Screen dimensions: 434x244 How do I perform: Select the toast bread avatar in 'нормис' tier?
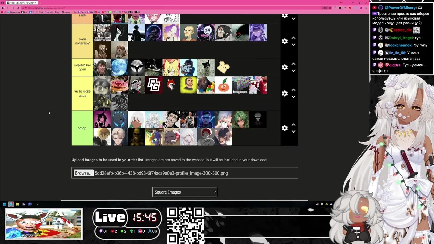pos(223,67)
